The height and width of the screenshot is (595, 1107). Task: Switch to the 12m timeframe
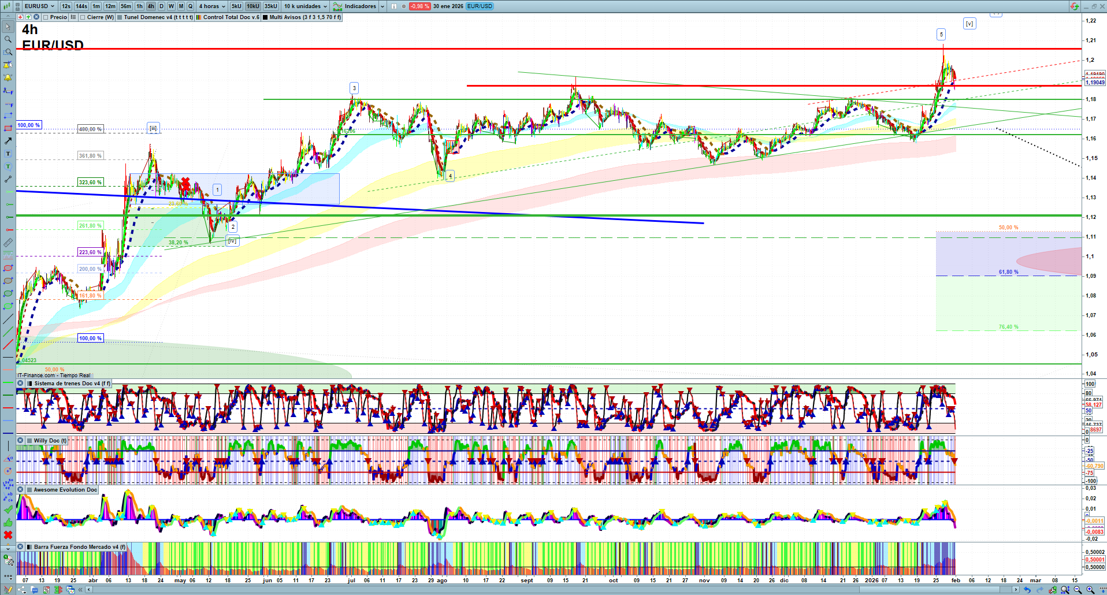coord(110,6)
